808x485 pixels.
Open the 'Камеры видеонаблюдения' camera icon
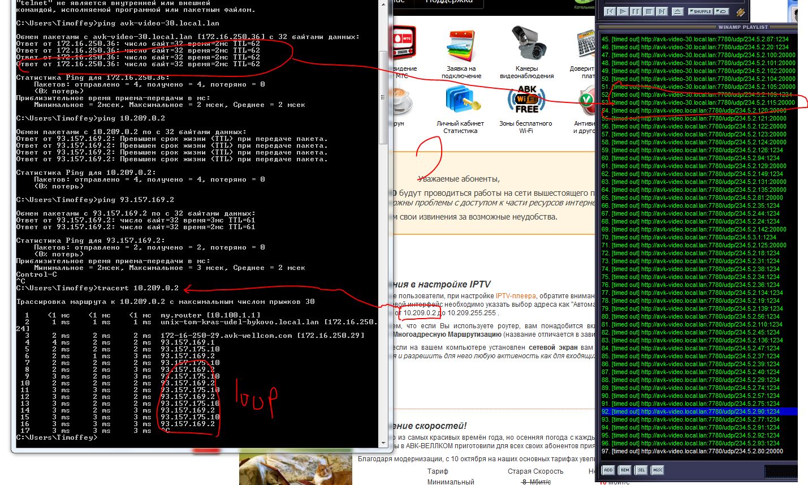click(529, 42)
